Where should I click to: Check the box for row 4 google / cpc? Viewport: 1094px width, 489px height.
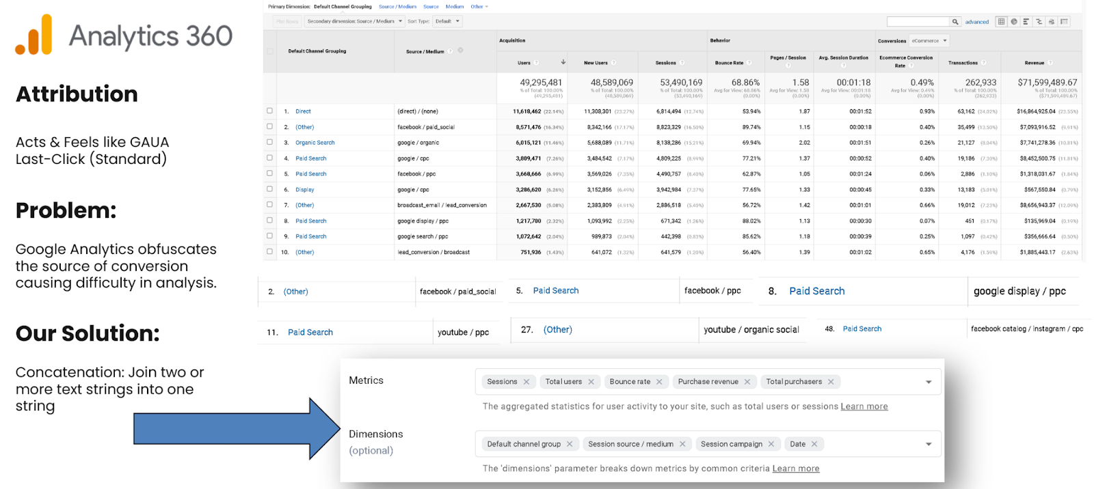pyautogui.click(x=269, y=158)
